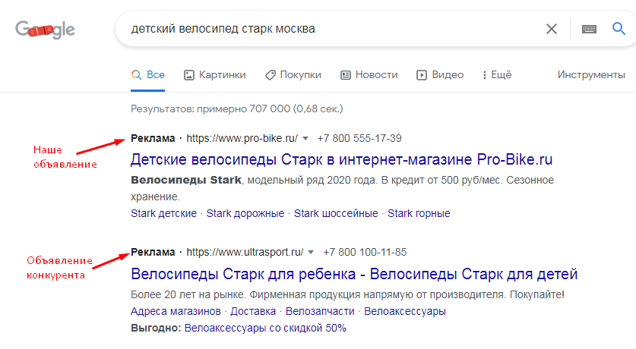The height and width of the screenshot is (349, 636).
Task: Click the Видео play icon
Action: click(422, 75)
